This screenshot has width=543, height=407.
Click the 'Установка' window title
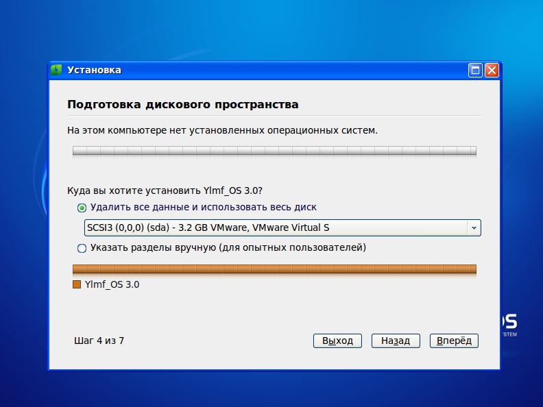click(94, 71)
